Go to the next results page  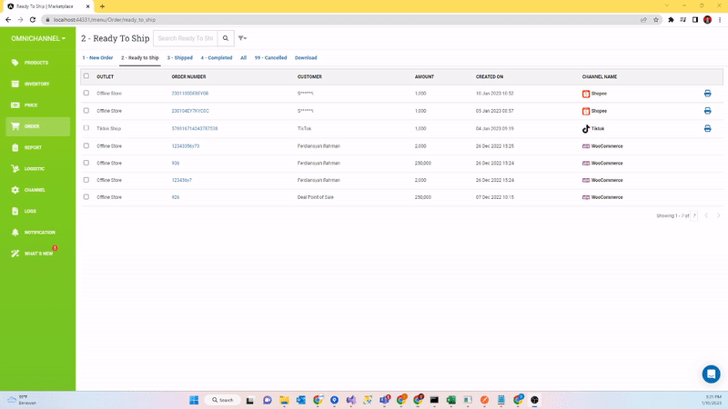(x=718, y=215)
